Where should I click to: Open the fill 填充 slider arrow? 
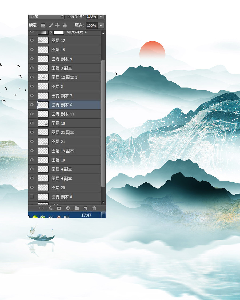click(101, 25)
